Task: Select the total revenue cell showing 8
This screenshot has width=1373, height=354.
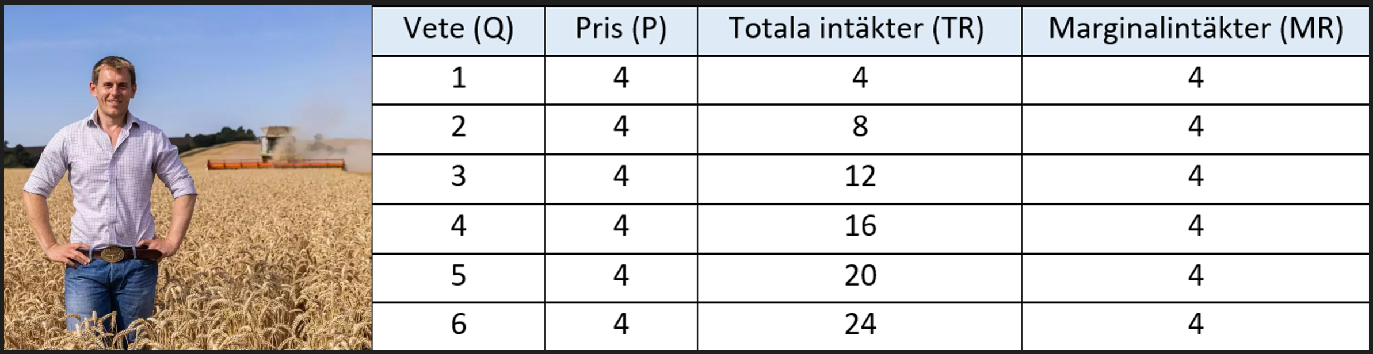Action: [860, 127]
